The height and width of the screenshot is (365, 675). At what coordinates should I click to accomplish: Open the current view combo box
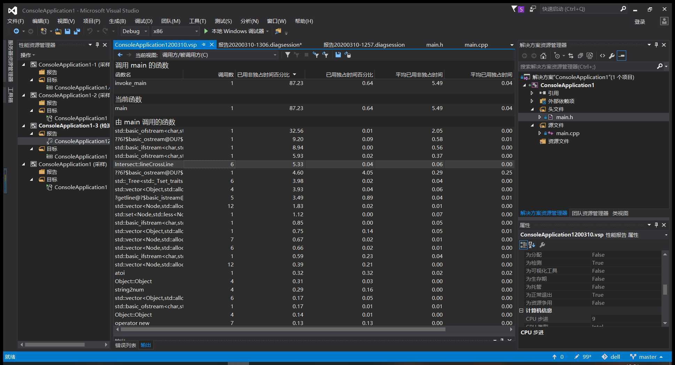coord(219,55)
